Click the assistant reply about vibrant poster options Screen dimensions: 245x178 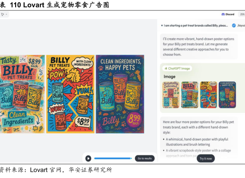pyautogui.click(x=198, y=47)
